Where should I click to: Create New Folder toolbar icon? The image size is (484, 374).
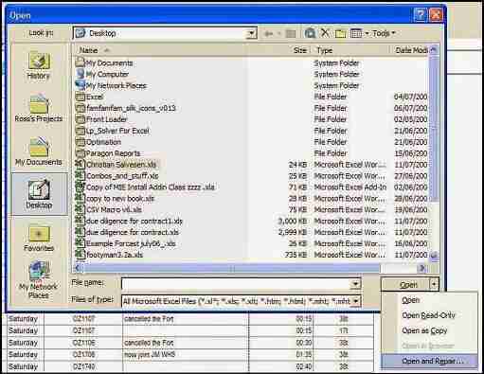tap(340, 33)
